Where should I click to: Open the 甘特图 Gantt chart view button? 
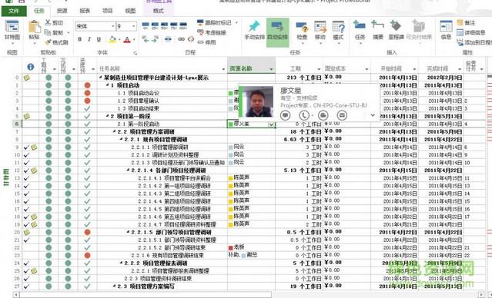point(12,32)
